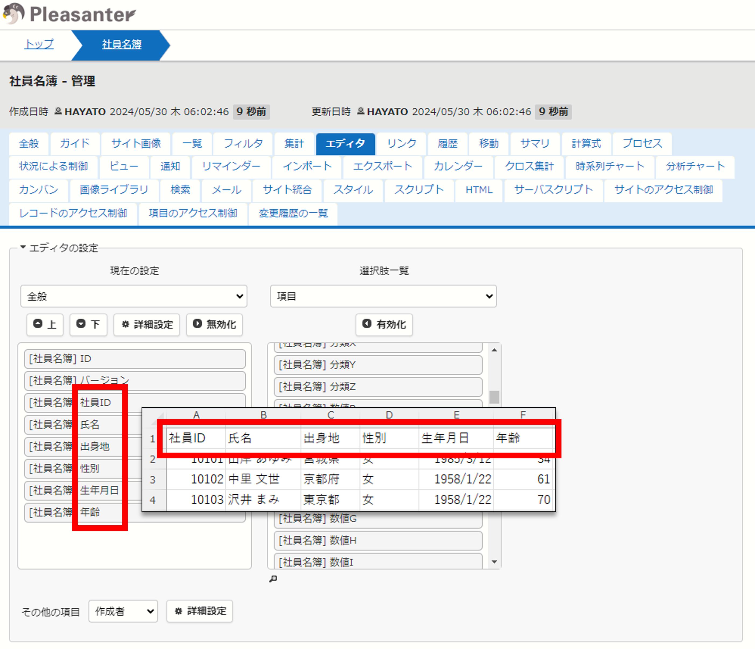Image resolution: width=755 pixels, height=649 pixels.
Task: Open 詳細設定 next to the 無効化 button
Action: click(146, 324)
